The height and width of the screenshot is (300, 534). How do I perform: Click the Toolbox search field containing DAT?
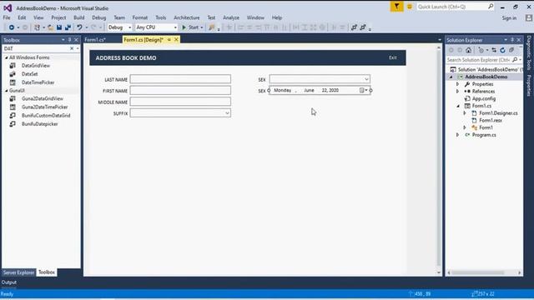pyautogui.click(x=36, y=48)
